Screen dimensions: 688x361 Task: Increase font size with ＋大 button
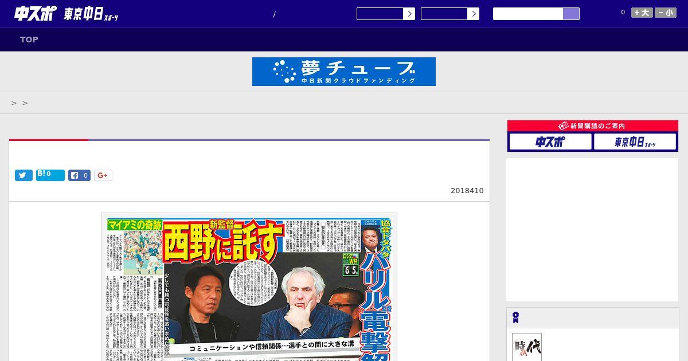[x=642, y=13]
